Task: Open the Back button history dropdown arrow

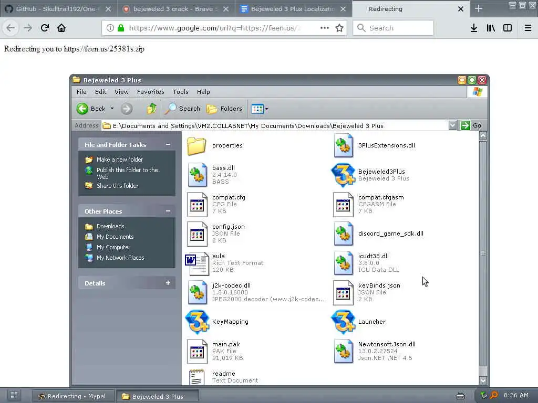Action: (x=112, y=109)
